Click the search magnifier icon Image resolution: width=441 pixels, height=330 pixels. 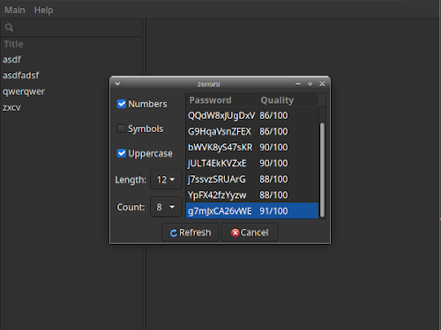coord(9,27)
